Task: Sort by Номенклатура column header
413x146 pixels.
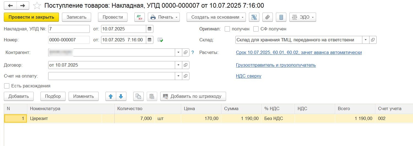Action: coord(71,109)
